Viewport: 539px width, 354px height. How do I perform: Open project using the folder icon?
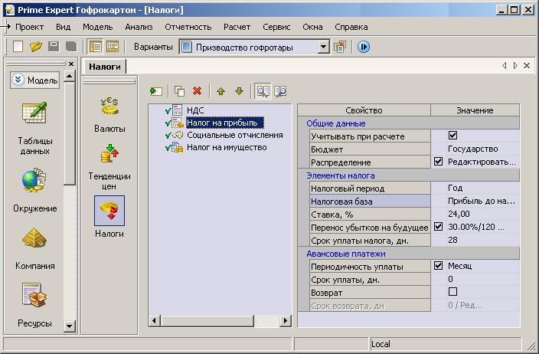pos(36,47)
